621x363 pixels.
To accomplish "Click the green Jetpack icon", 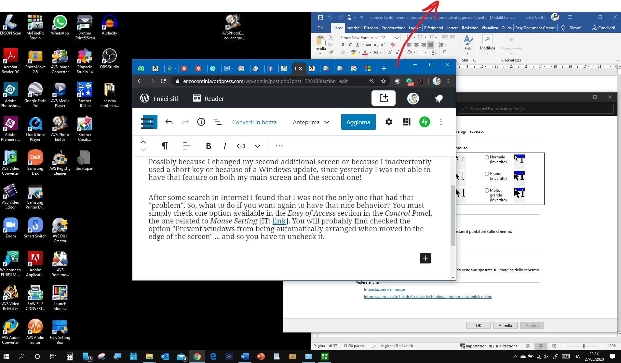I will coord(424,122).
